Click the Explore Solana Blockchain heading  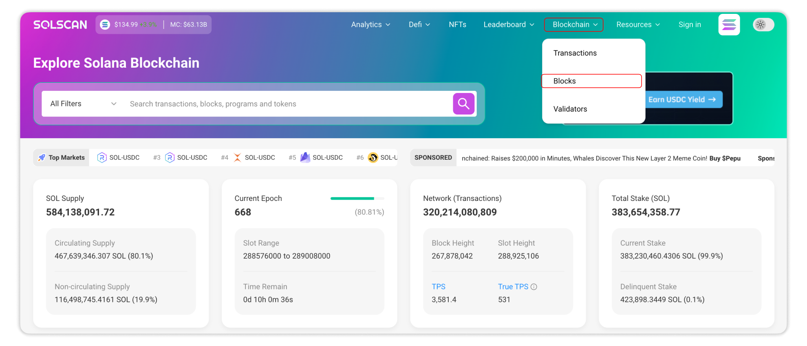[x=117, y=63]
